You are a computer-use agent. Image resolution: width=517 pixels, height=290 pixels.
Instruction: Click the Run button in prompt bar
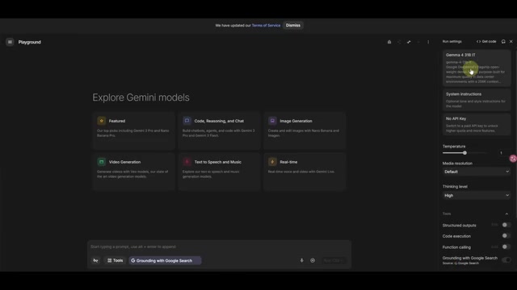pos(334,260)
